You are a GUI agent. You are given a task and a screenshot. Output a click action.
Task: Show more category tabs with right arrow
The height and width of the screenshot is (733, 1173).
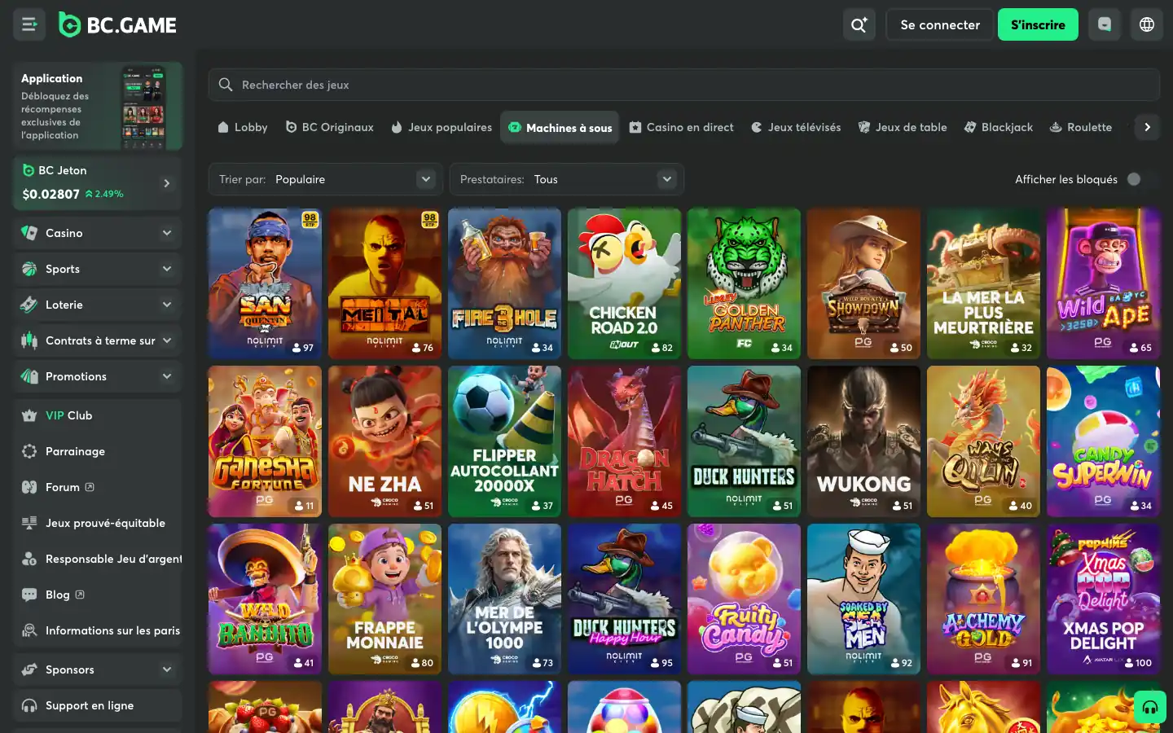(x=1147, y=127)
